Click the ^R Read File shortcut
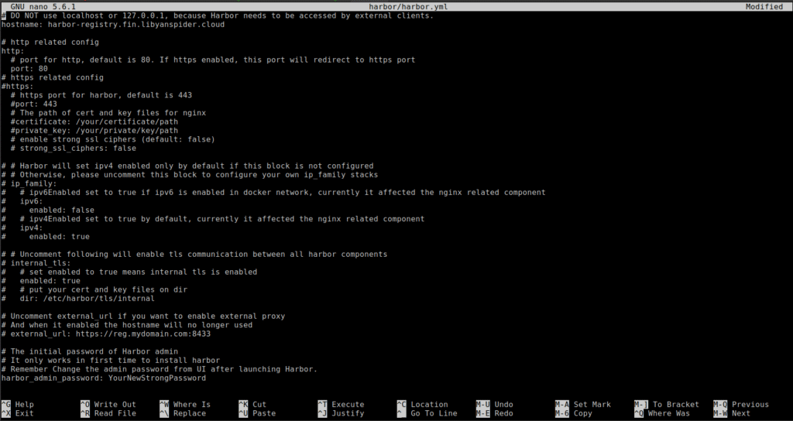Screen dimensions: 793x421 coord(108,413)
